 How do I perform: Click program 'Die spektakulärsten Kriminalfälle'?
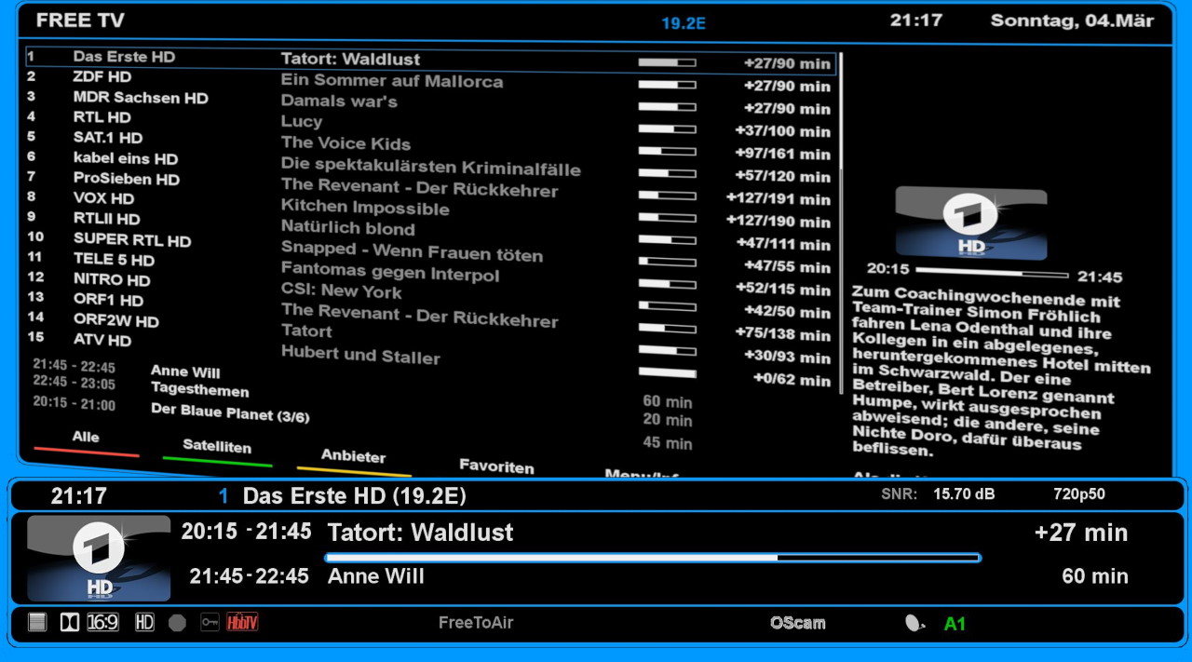pyautogui.click(x=431, y=168)
